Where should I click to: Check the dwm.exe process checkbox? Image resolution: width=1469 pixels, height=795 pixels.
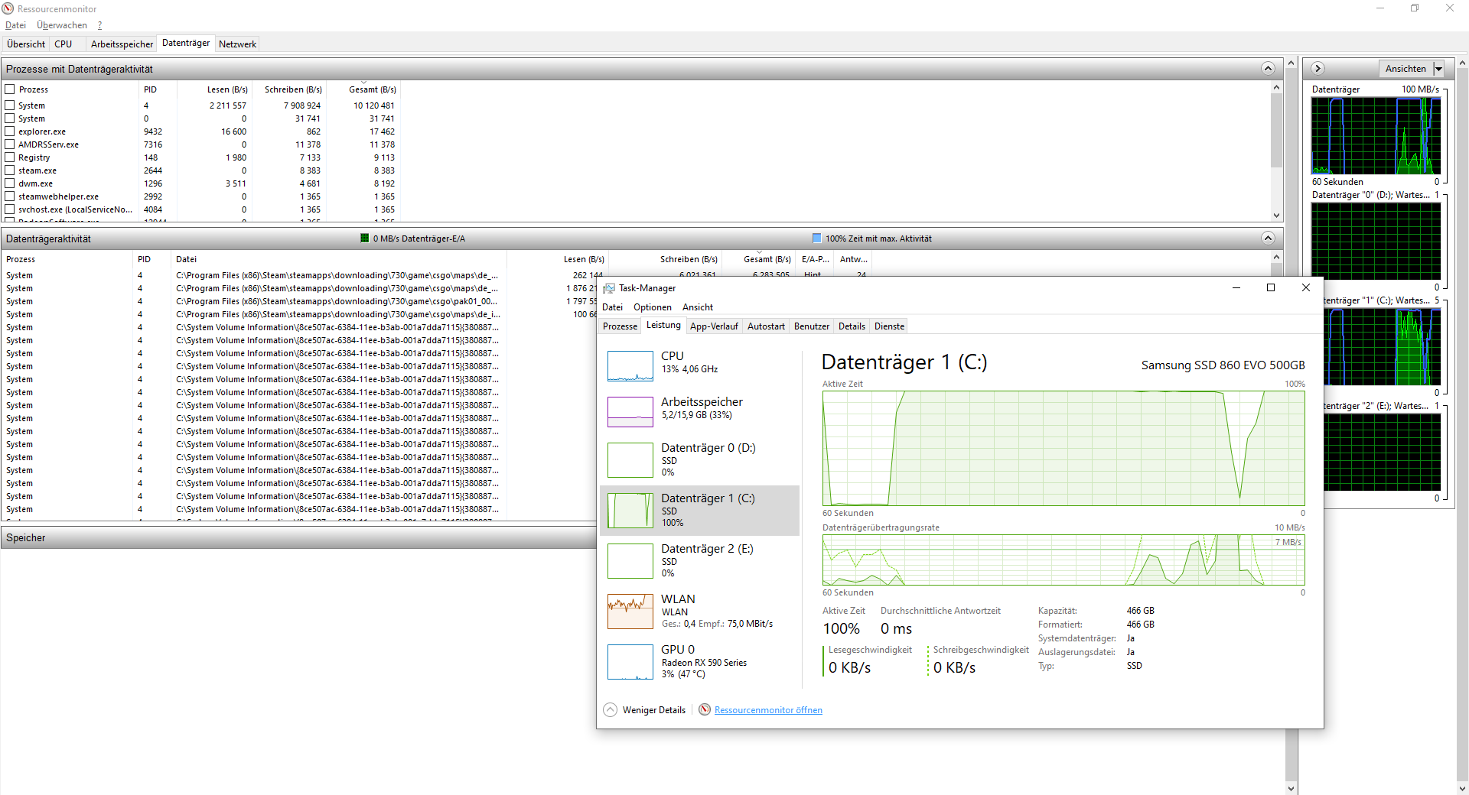click(x=10, y=183)
